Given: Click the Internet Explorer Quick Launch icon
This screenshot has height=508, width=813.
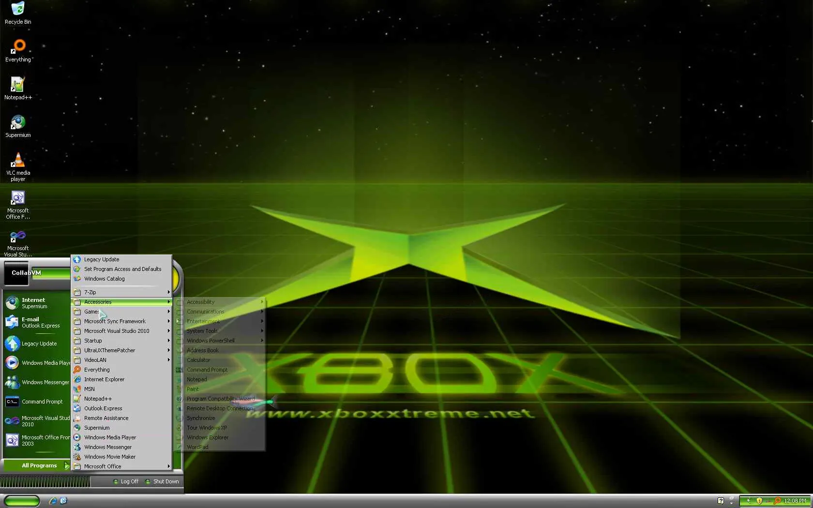Looking at the screenshot, I should point(53,501).
